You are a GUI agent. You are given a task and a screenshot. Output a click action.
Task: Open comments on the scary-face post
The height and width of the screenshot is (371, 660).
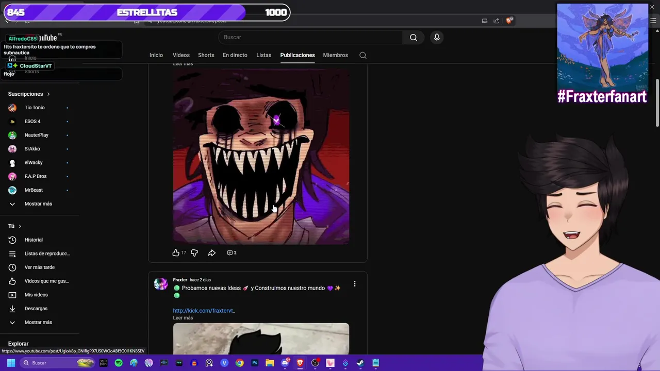232,252
